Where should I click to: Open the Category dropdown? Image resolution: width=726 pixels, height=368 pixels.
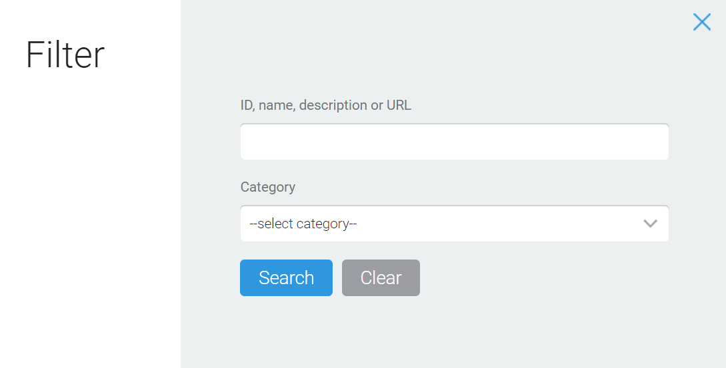[454, 224]
